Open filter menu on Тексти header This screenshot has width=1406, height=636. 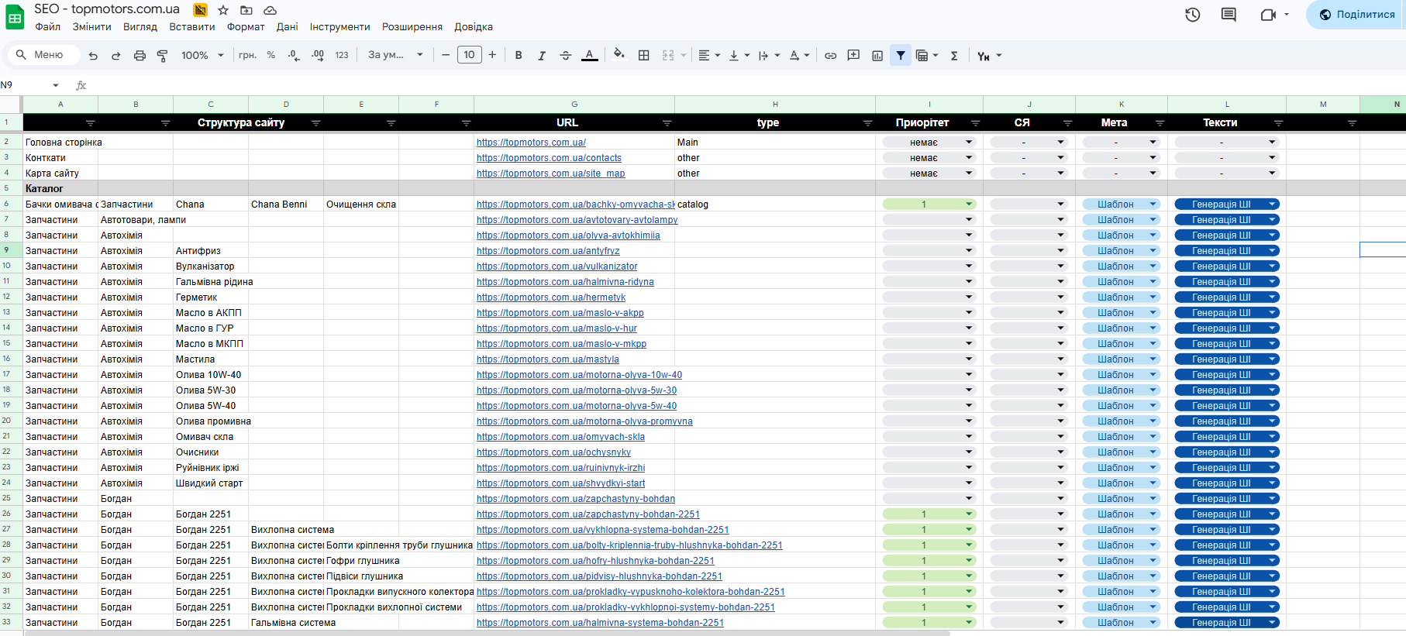[1278, 123]
